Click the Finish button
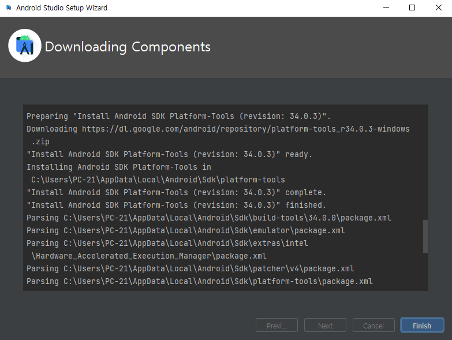Screen dimensions: 452x340 pyautogui.click(x=422, y=326)
